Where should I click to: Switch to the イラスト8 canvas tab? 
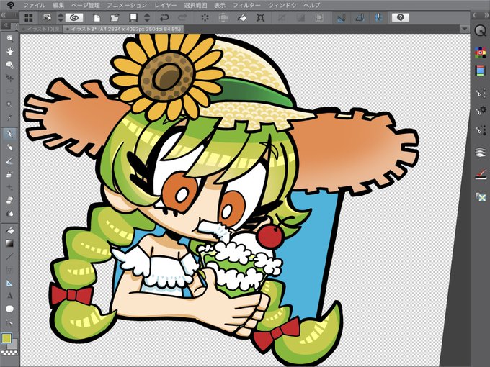point(124,29)
